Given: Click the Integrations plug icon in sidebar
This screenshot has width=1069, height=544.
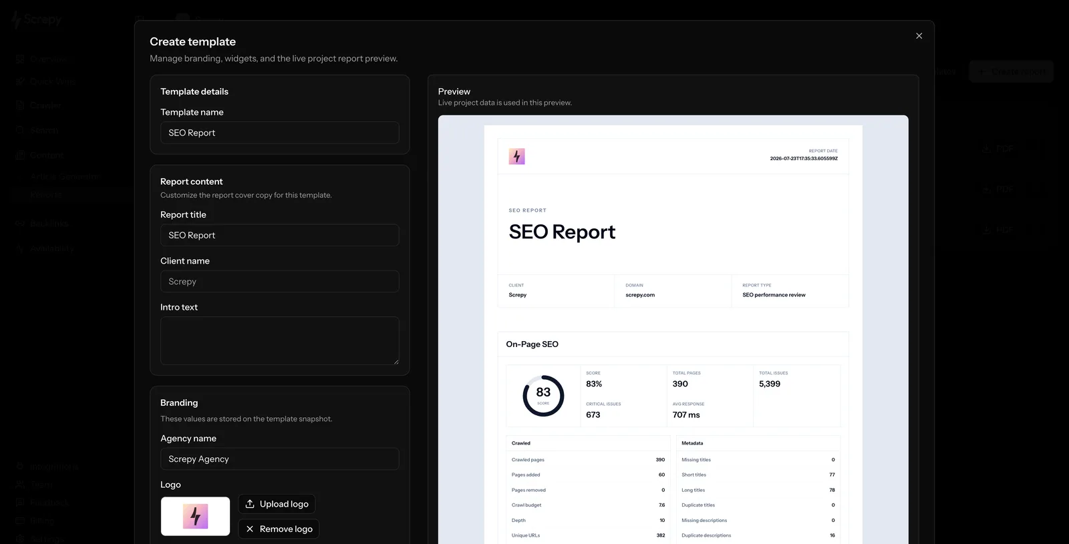Looking at the screenshot, I should point(20,467).
